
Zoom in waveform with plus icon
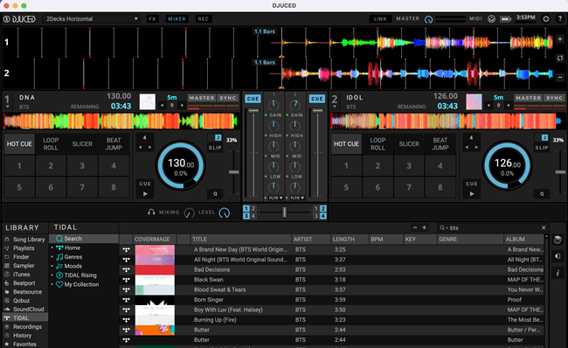pyautogui.click(x=560, y=38)
